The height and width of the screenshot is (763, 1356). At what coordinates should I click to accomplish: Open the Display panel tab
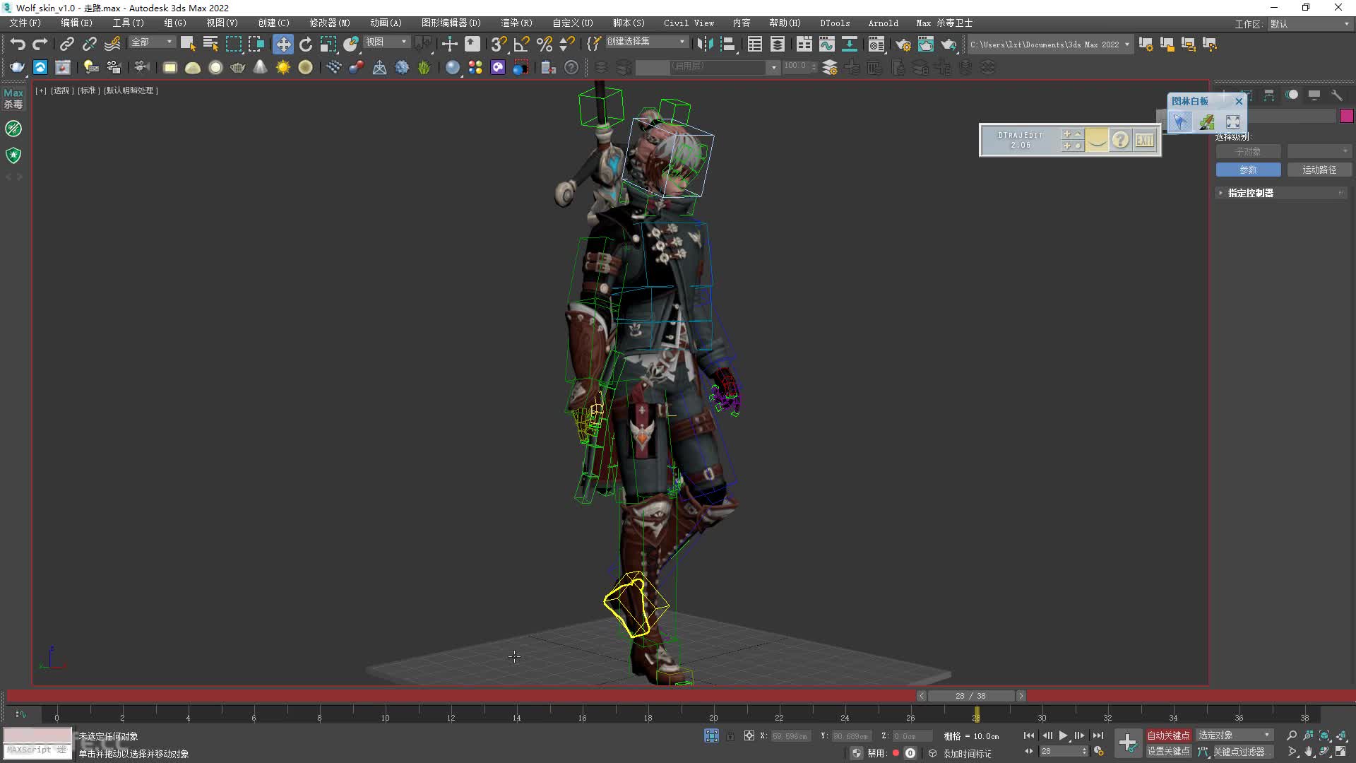tap(1314, 95)
